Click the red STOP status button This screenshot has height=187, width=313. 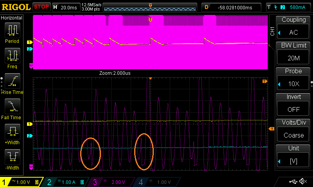(41, 7)
